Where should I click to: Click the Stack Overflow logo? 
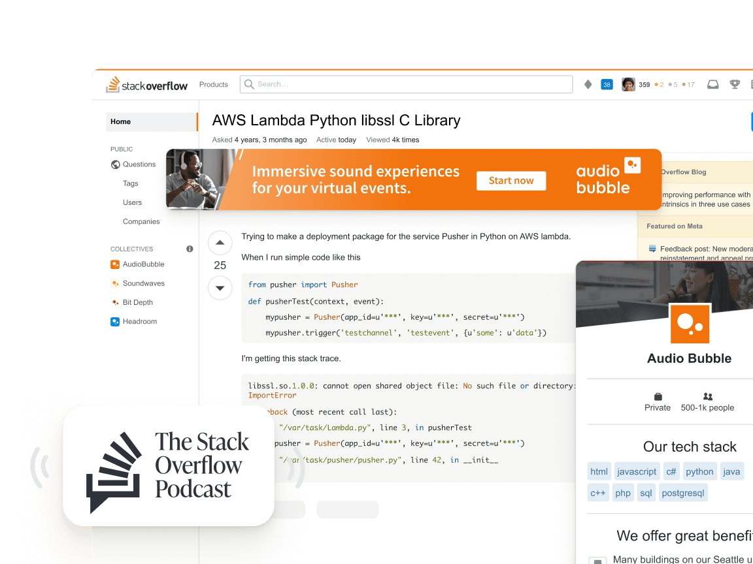click(x=146, y=85)
